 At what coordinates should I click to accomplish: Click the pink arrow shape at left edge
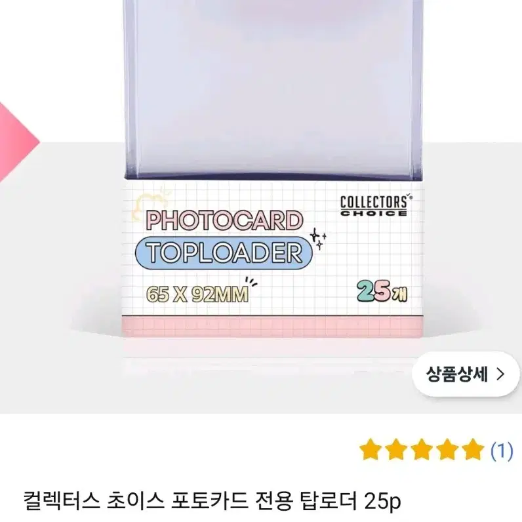tap(18, 142)
